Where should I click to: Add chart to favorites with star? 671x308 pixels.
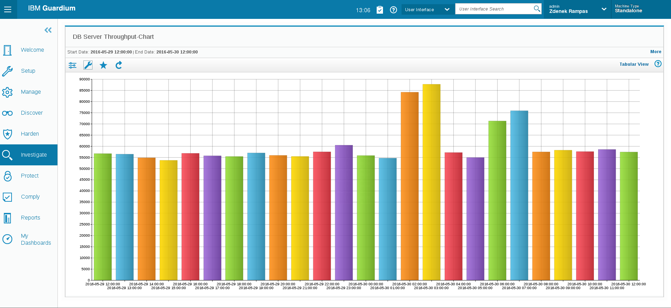[x=103, y=65]
